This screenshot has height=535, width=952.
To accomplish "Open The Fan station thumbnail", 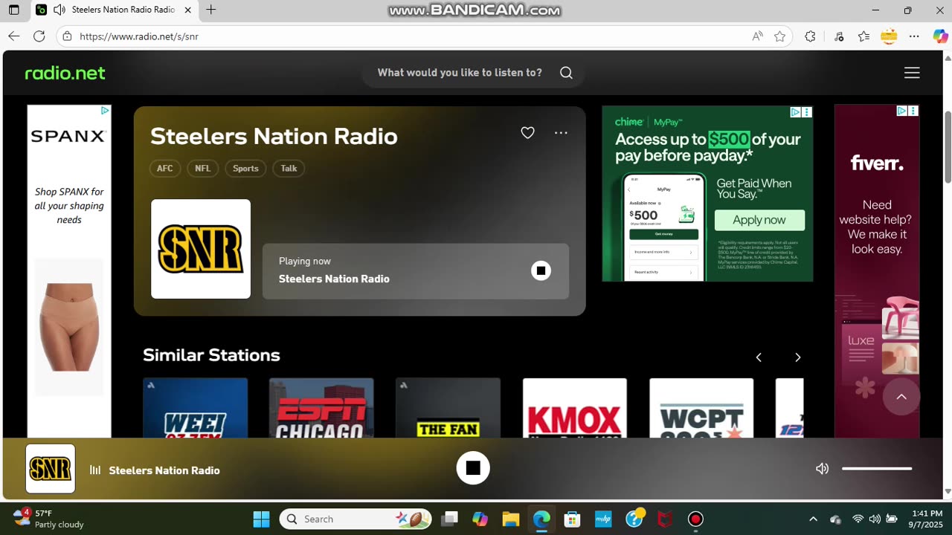I will click(x=448, y=407).
